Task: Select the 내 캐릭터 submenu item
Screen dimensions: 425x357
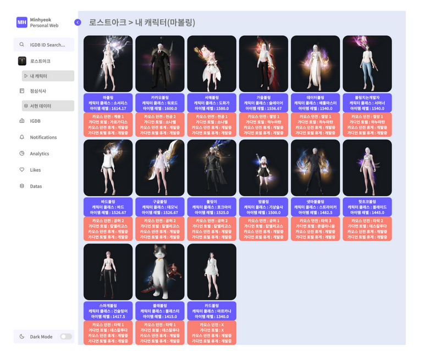Action: click(48, 76)
